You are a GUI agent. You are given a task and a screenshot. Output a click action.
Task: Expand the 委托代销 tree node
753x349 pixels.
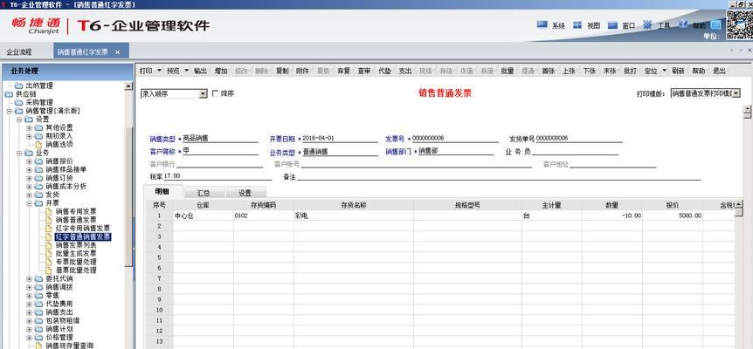pos(29,279)
